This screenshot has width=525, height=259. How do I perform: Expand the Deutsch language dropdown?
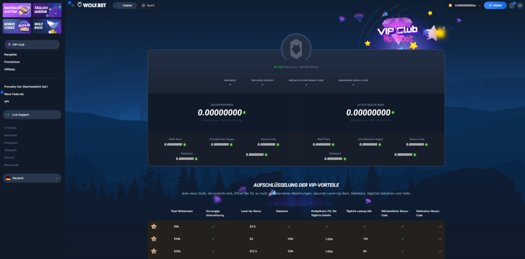32,178
